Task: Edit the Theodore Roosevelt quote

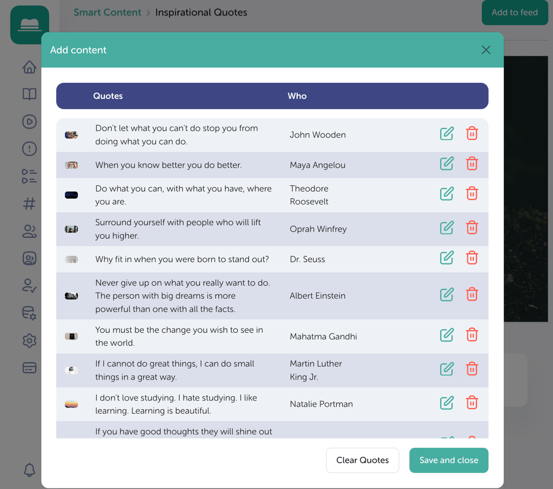Action: (447, 194)
